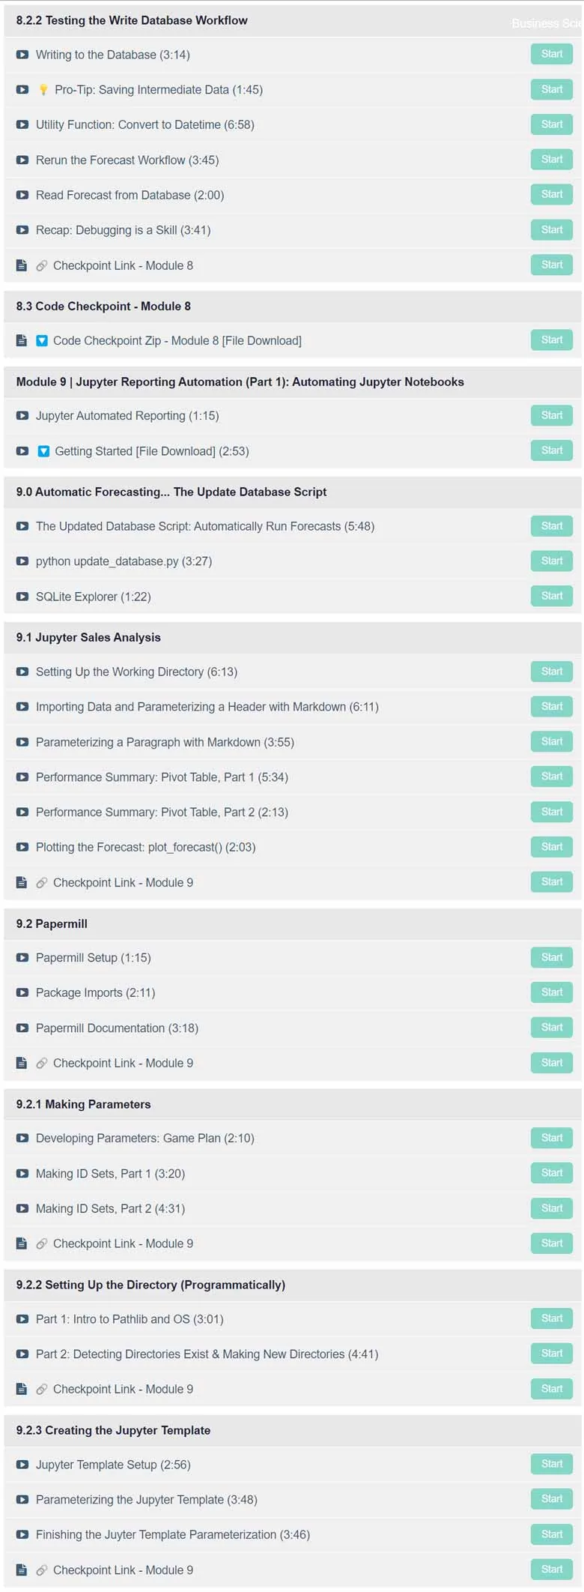Open Part 1 Intro to Pathlib and OS
The width and height of the screenshot is (584, 1592).
point(130,1319)
